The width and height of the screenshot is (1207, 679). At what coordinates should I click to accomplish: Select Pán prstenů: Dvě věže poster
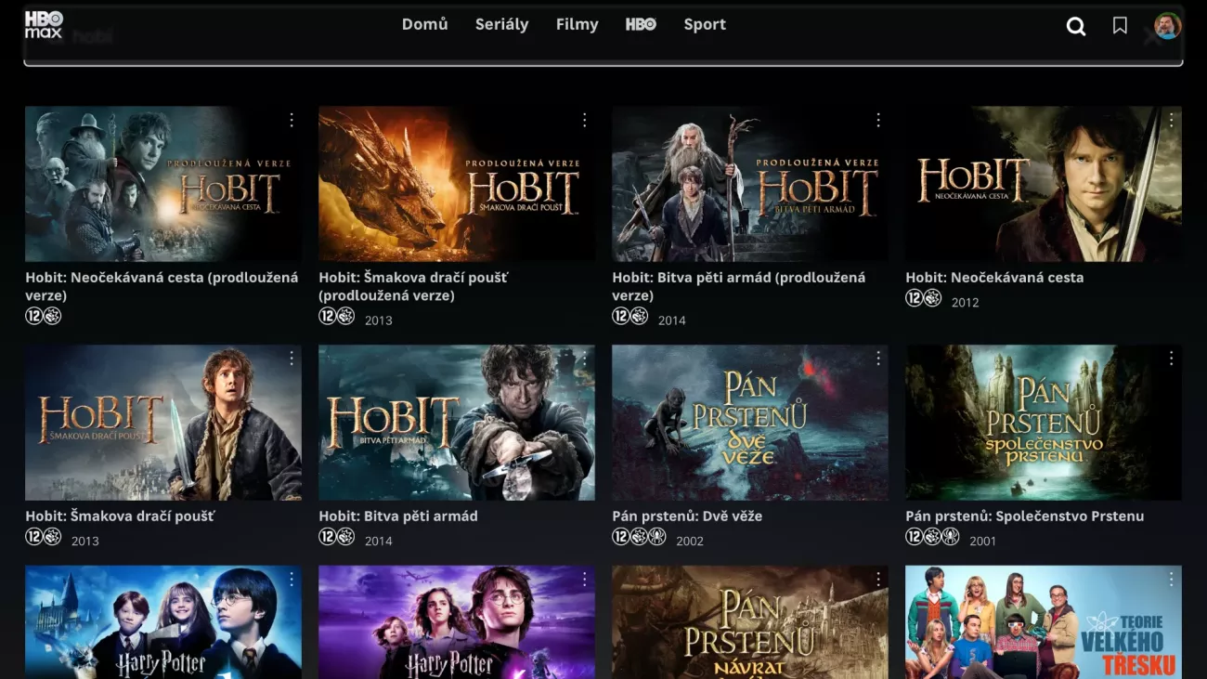[x=749, y=423]
